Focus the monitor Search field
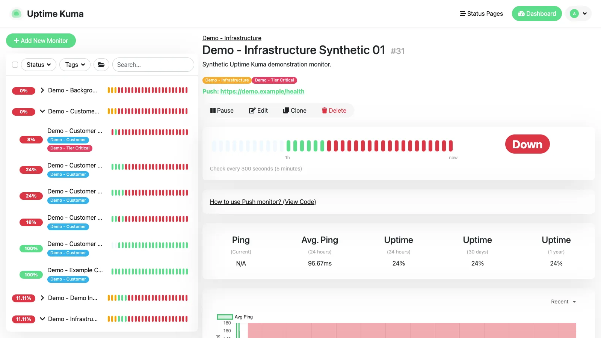The width and height of the screenshot is (601, 338). 153,65
